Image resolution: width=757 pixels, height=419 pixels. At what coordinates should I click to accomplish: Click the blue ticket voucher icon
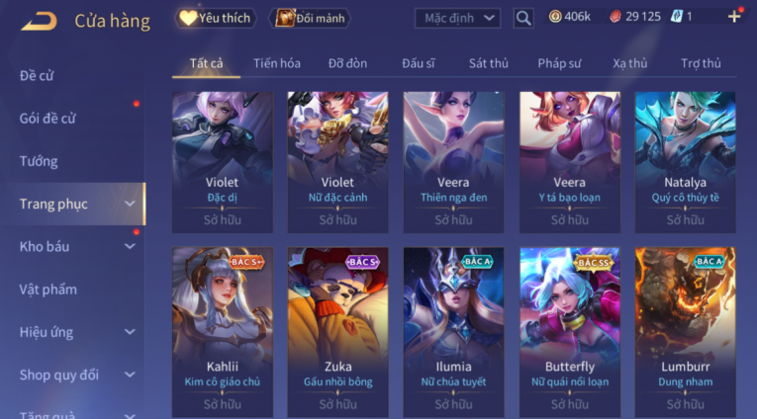(x=677, y=17)
